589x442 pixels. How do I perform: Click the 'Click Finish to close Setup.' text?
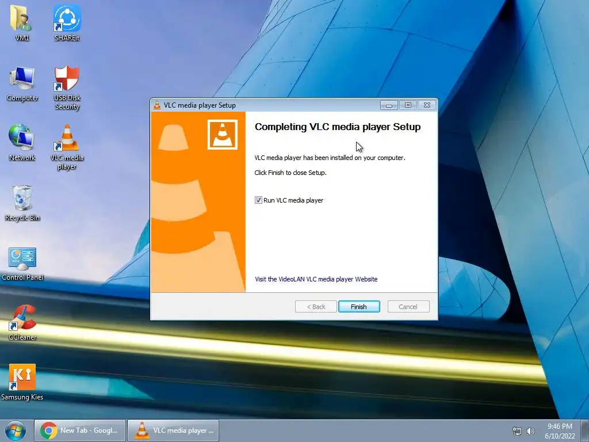pyautogui.click(x=290, y=173)
